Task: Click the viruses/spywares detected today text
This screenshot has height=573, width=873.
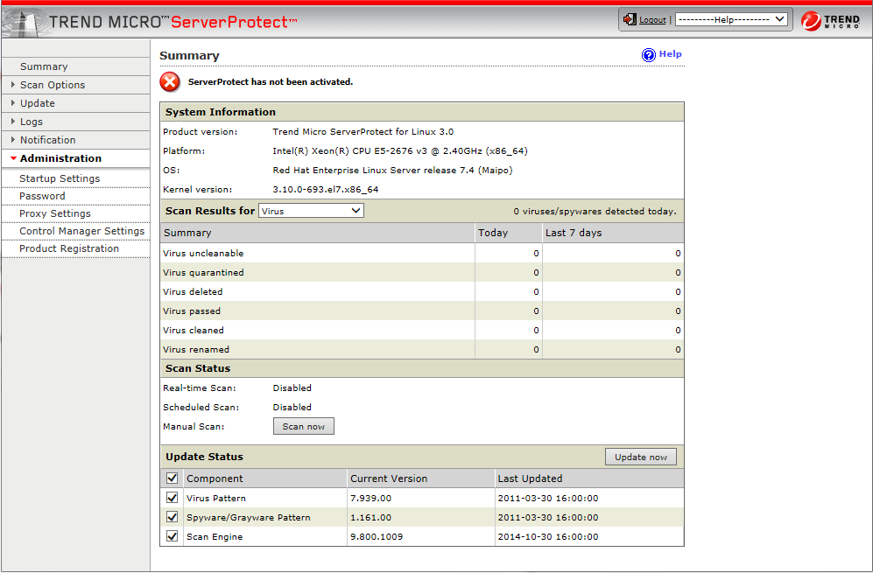Action: (595, 212)
